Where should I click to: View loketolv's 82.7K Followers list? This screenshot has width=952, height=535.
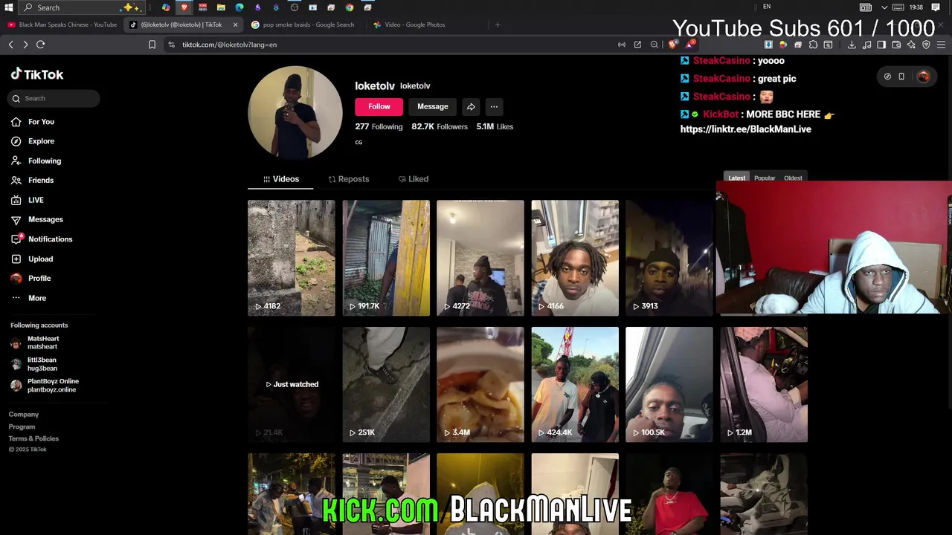pos(440,127)
